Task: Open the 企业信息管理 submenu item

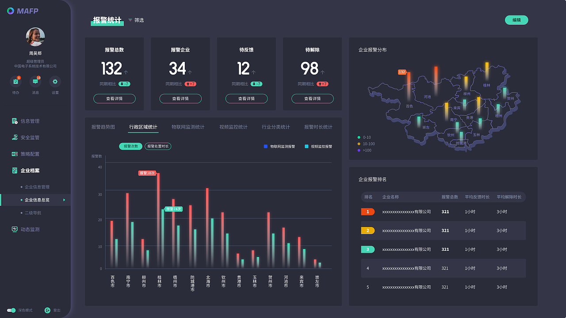Action: click(37, 187)
